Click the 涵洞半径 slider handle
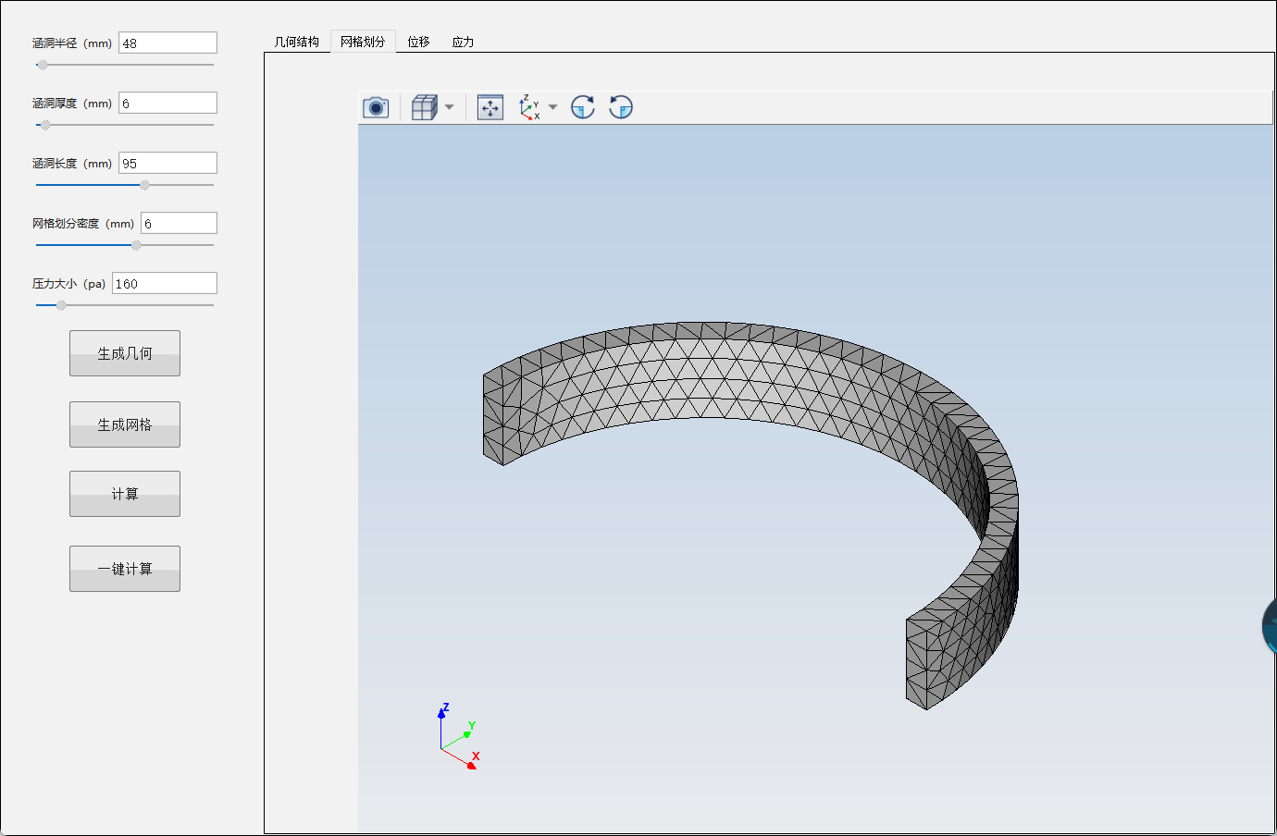Image resolution: width=1277 pixels, height=836 pixels. [42, 65]
